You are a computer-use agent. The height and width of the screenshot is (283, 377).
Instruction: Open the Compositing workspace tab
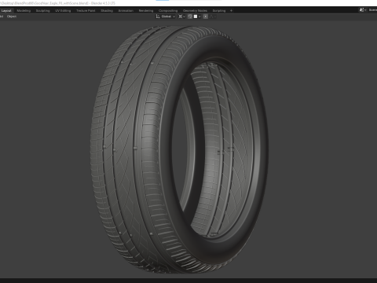168,11
